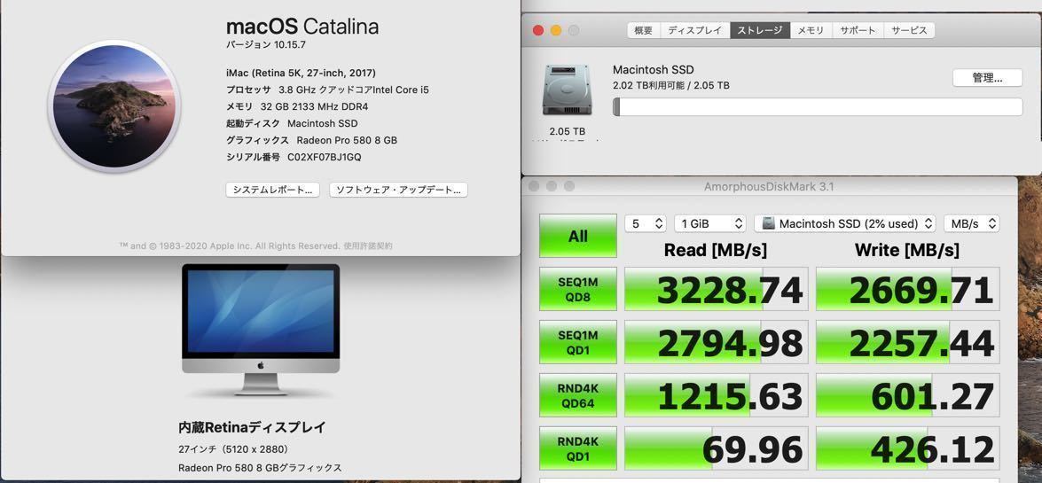Click the Macintosh SSD storage usage bar
Image resolution: width=1042 pixels, height=483 pixels.
[818, 107]
